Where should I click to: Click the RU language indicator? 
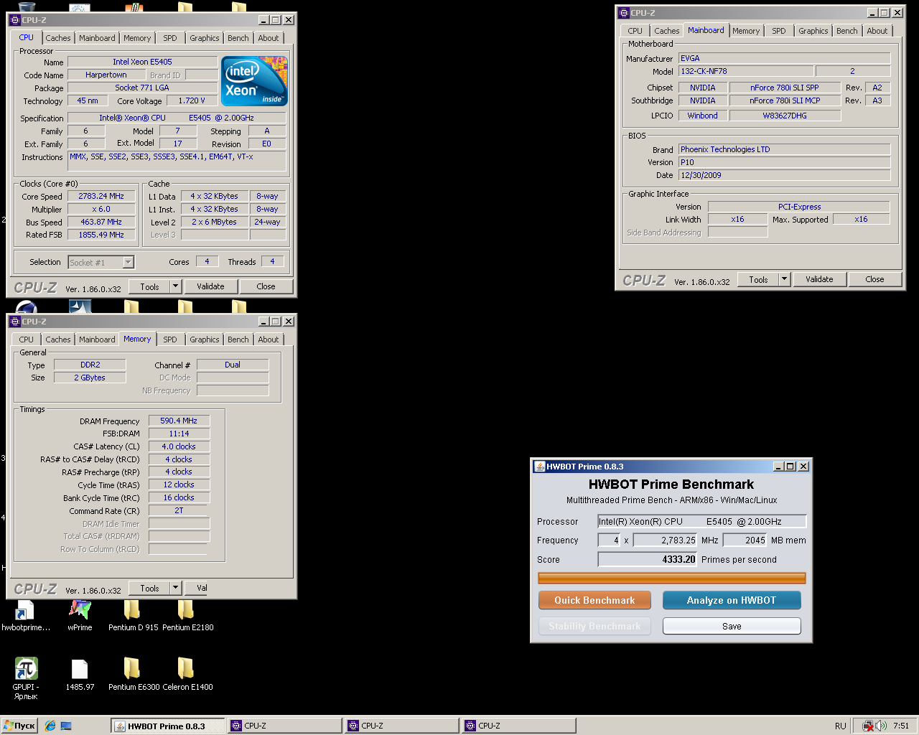click(x=840, y=726)
